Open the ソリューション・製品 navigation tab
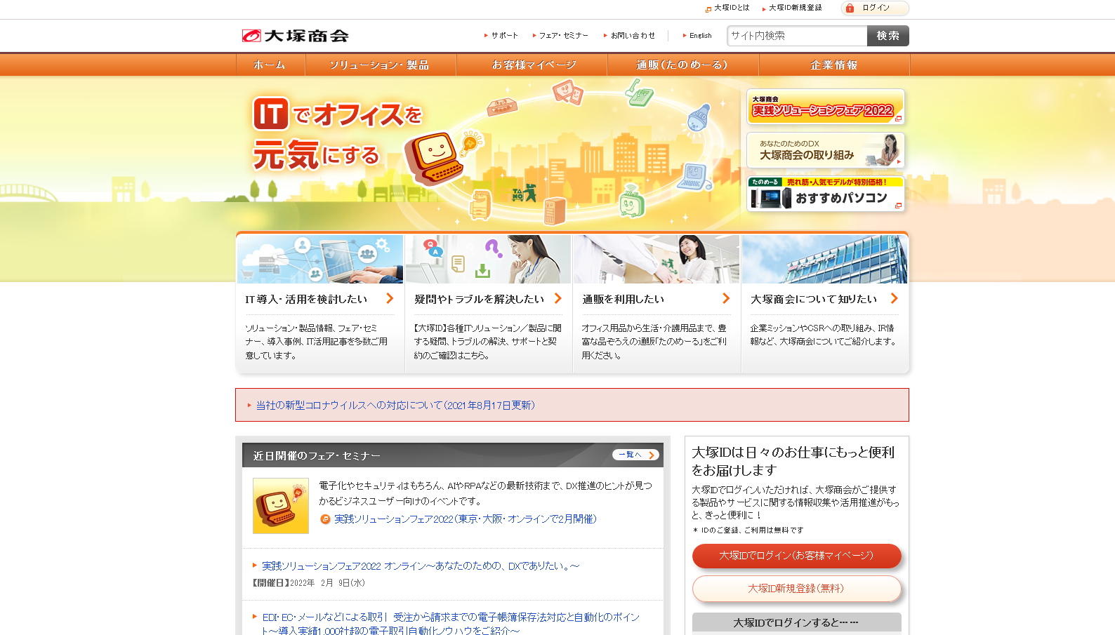 coord(380,65)
